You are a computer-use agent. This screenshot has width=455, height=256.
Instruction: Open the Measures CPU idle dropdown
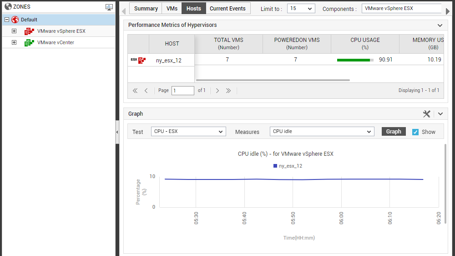(322, 131)
